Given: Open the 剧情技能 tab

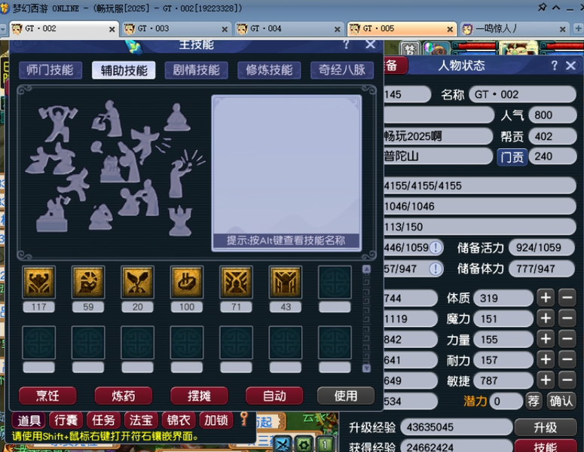Looking at the screenshot, I should [196, 70].
